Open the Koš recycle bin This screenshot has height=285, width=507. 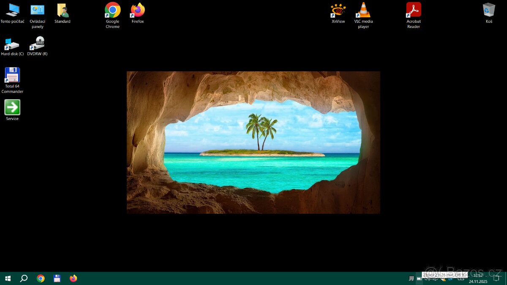point(488,11)
